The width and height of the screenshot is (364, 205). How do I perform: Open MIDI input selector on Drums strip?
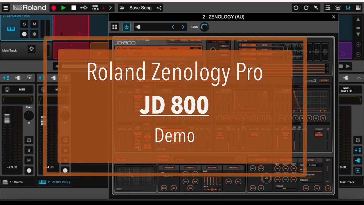coord(18,89)
